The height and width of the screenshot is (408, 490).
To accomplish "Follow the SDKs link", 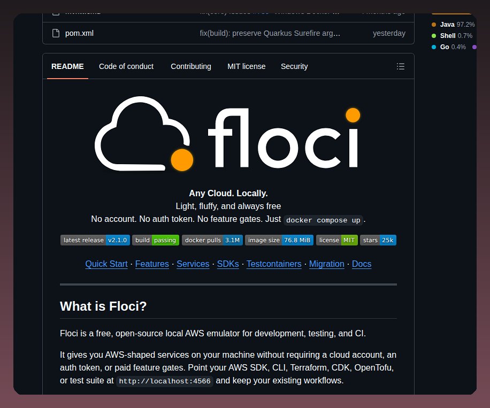I will [x=228, y=264].
